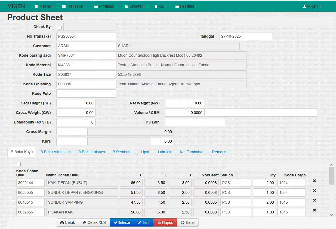Viewport: 336px width, 229px height.
Task: Open the Migen user dropdown
Action: point(312,6)
